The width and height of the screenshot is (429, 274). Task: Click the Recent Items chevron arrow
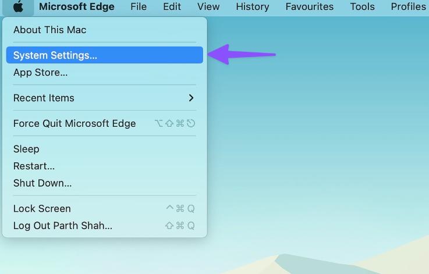click(192, 98)
